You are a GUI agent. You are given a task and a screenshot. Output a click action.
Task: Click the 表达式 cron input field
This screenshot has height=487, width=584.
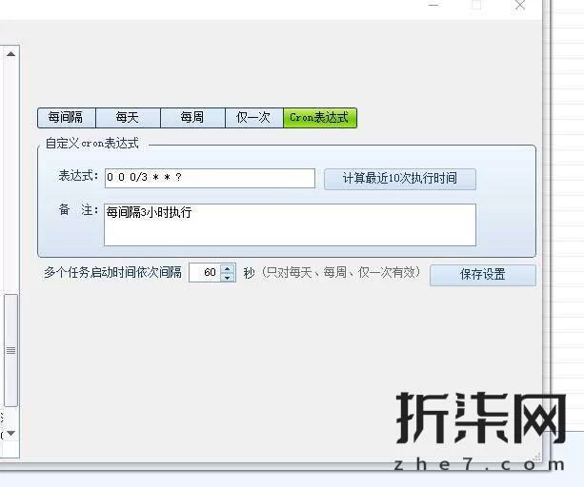pyautogui.click(x=210, y=178)
